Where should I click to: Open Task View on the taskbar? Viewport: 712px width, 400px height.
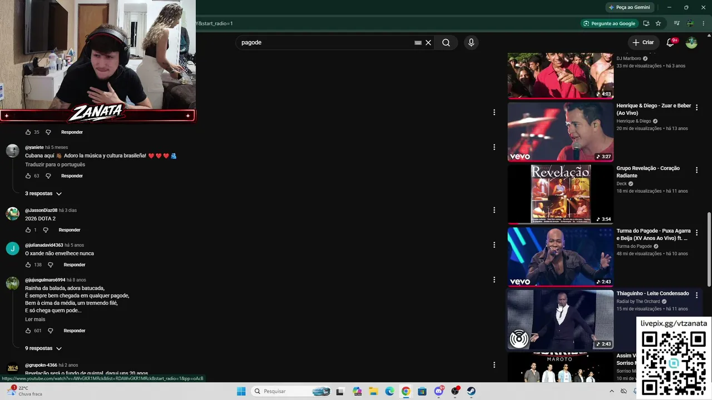click(x=340, y=391)
